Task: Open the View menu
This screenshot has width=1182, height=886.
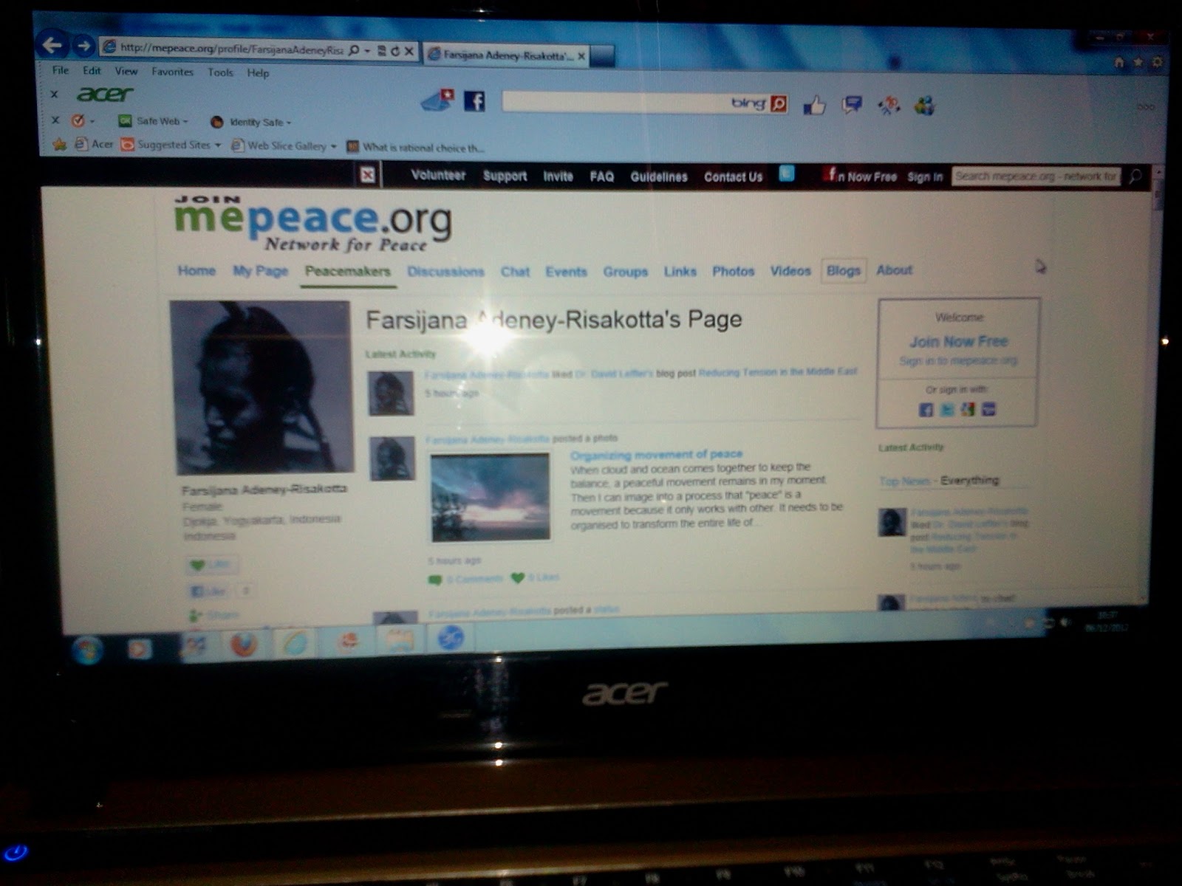Action: (126, 71)
